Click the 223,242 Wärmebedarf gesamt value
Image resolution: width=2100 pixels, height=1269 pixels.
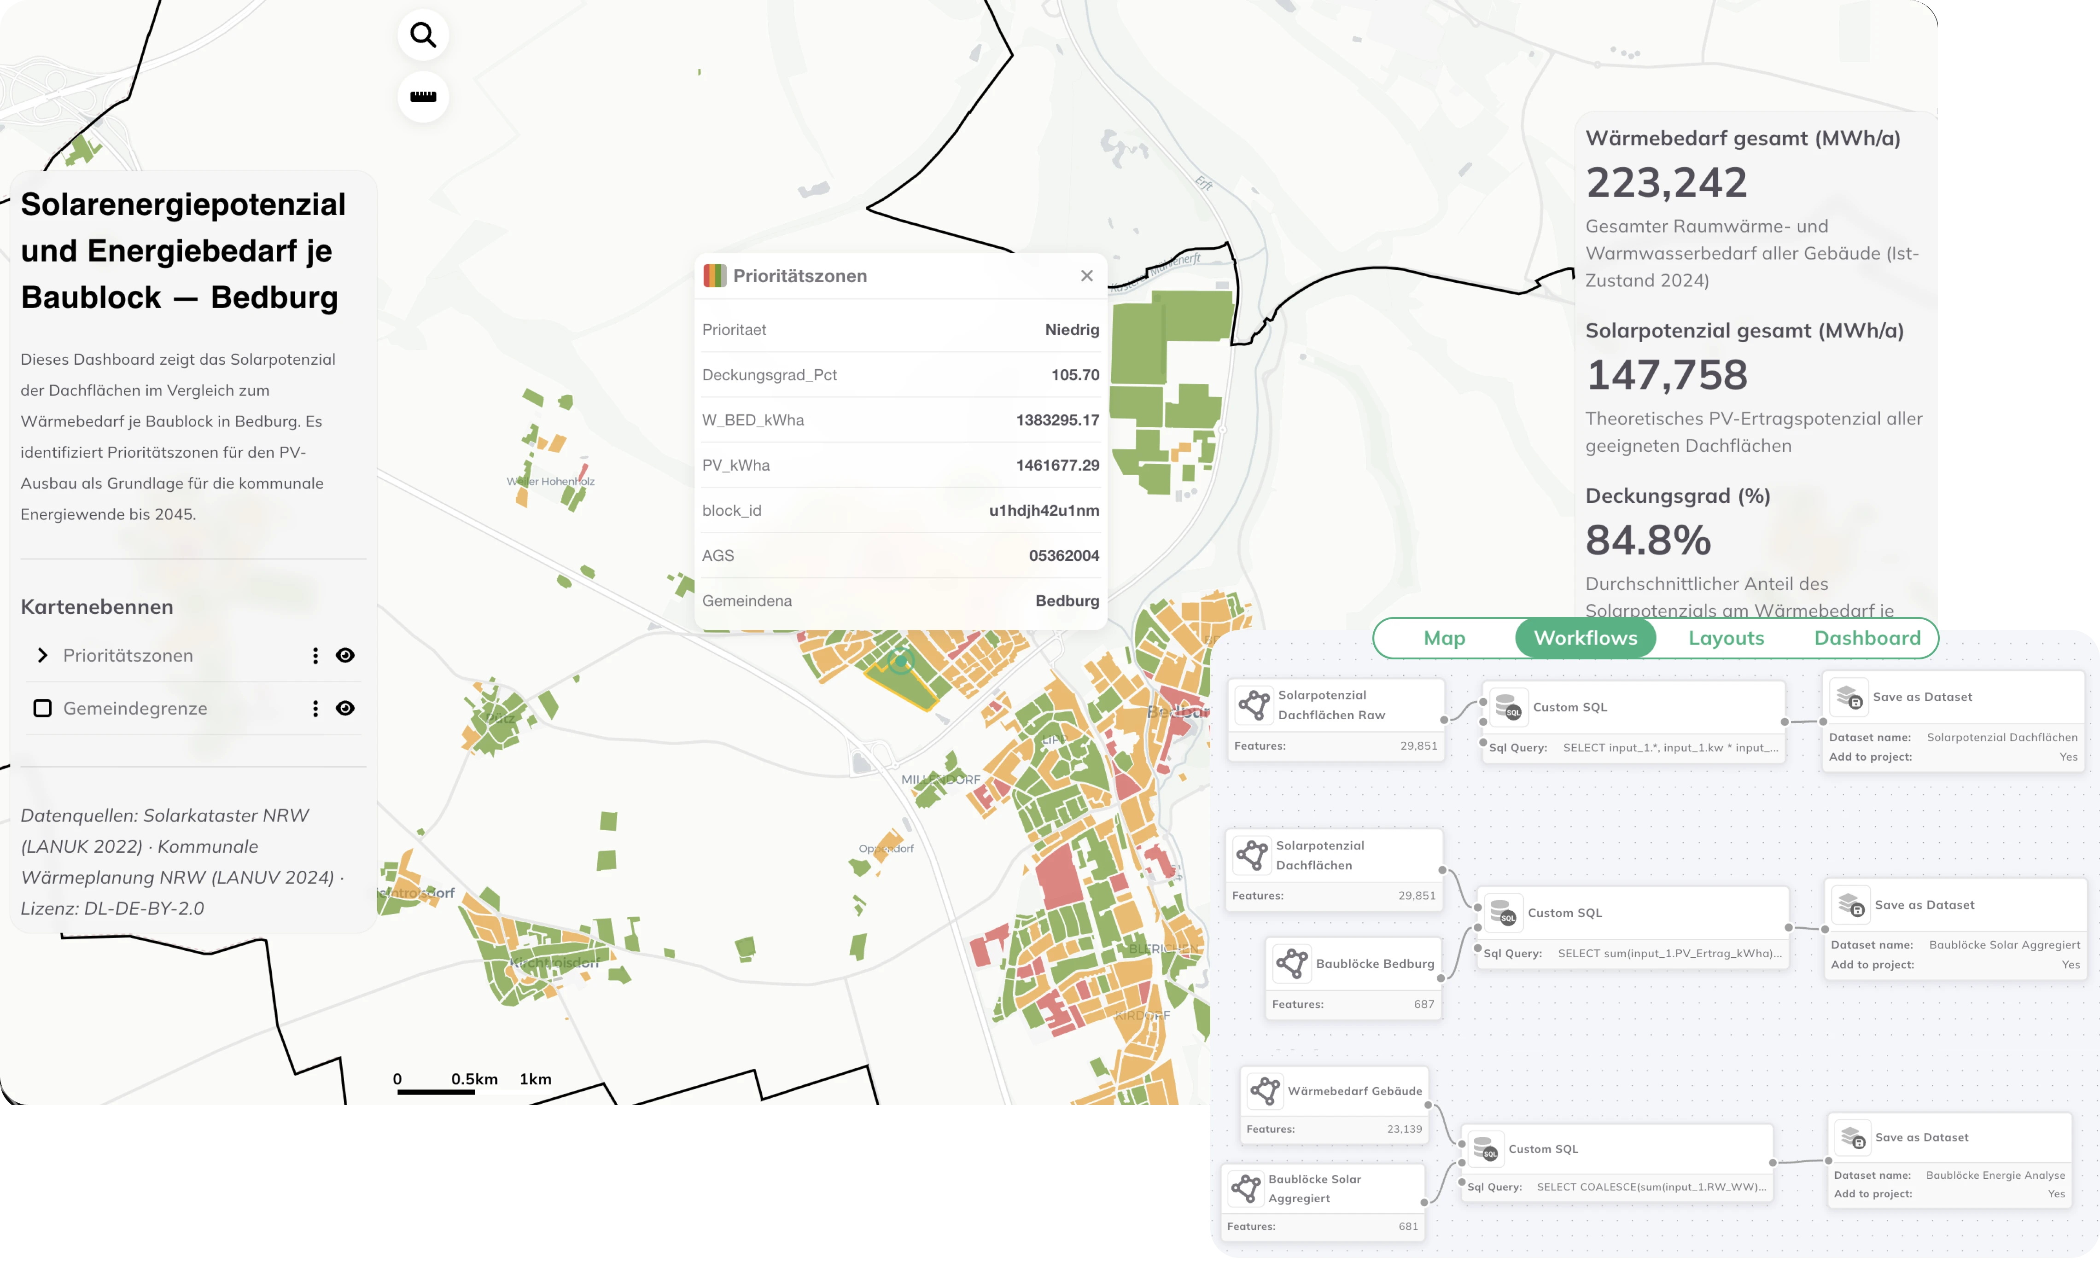coord(1666,182)
